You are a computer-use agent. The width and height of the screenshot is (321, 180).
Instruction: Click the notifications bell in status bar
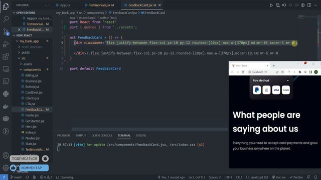(x=315, y=177)
